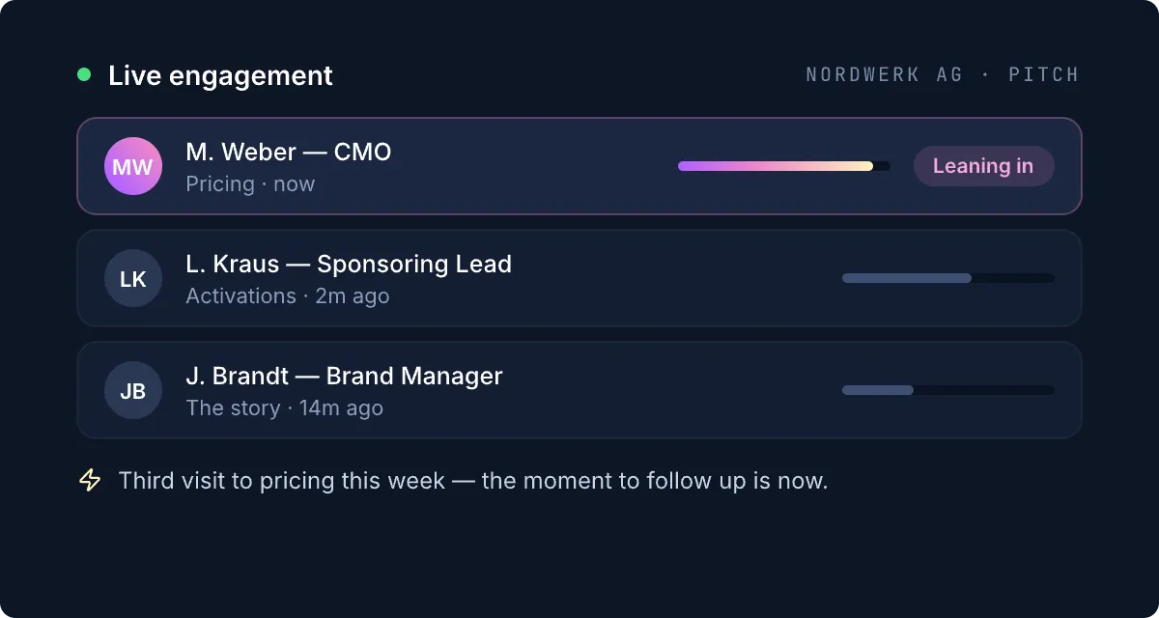This screenshot has width=1159, height=618.
Task: Click the NORDWERK AG · PITCH label
Action: click(x=943, y=74)
